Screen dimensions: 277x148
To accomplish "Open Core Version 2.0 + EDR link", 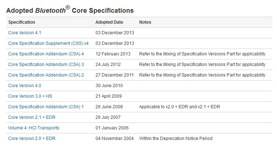I will pos(32,139).
